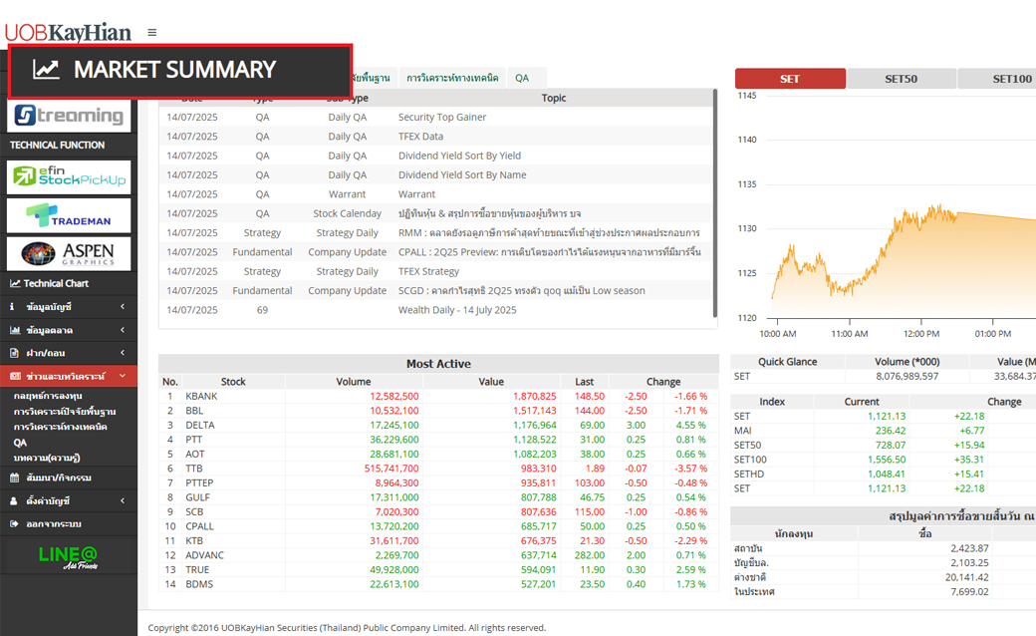The width and height of the screenshot is (1036, 636).
Task: Select CPALL in the Most Active table
Action: coord(199,526)
